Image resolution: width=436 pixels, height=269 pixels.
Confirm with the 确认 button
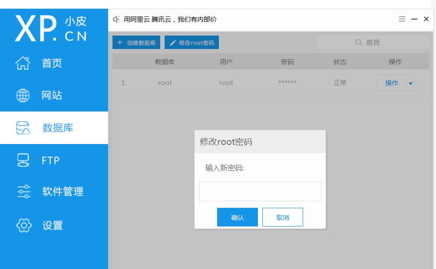[238, 217]
